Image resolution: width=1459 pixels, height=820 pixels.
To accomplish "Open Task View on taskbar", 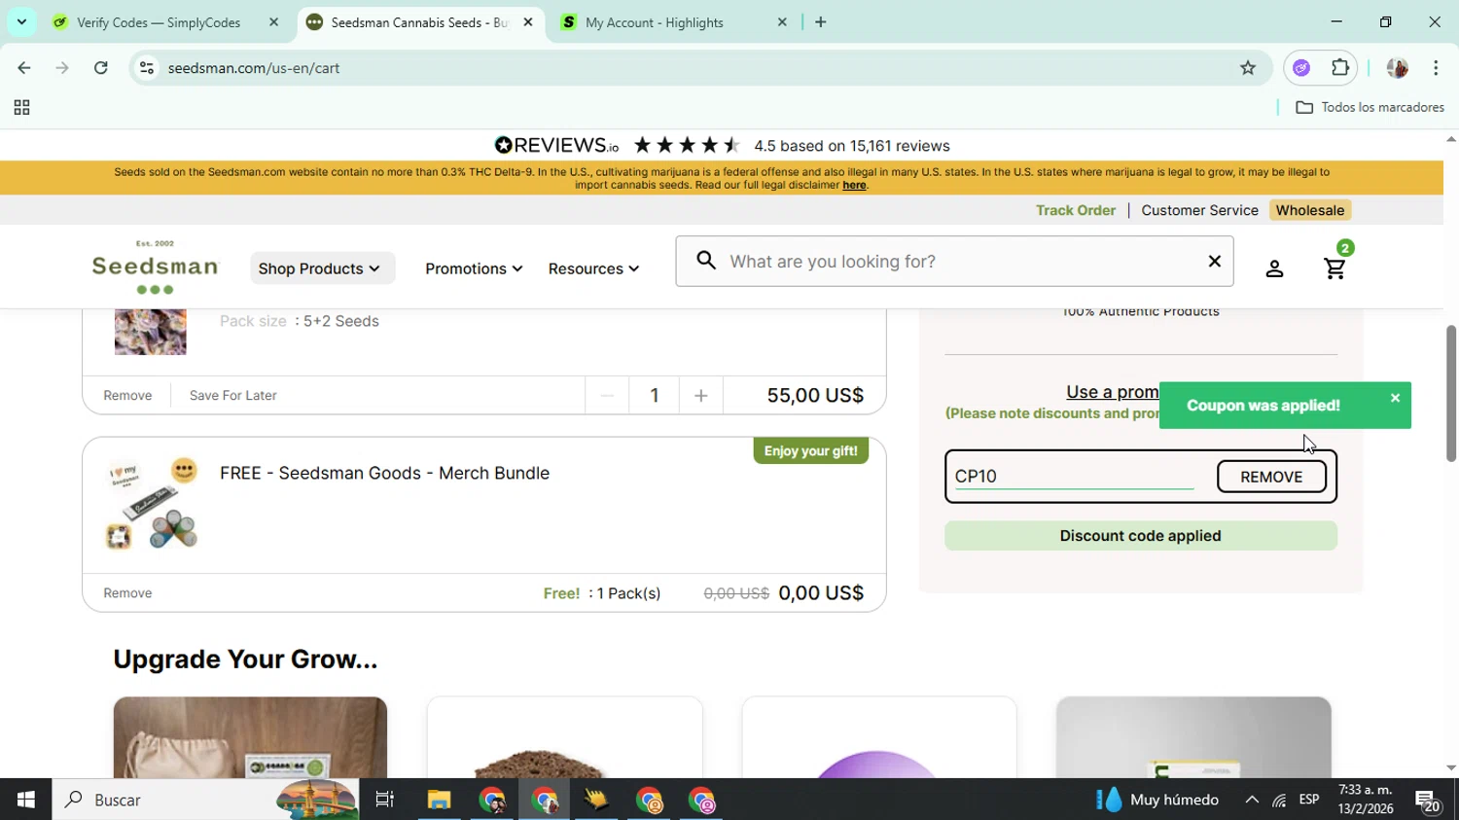I will point(385,800).
